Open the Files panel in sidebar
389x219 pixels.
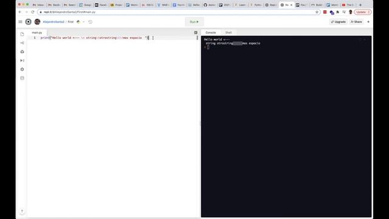click(x=22, y=34)
